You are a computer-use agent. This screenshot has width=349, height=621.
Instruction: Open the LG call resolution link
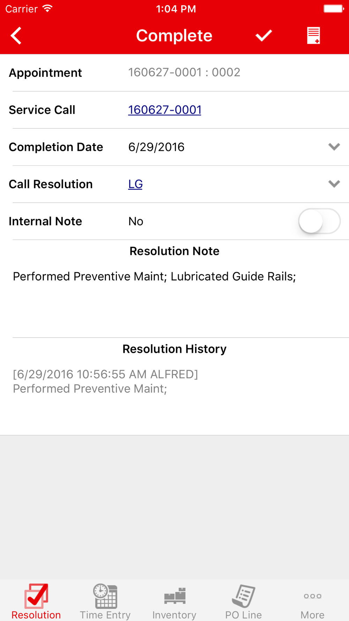(135, 184)
